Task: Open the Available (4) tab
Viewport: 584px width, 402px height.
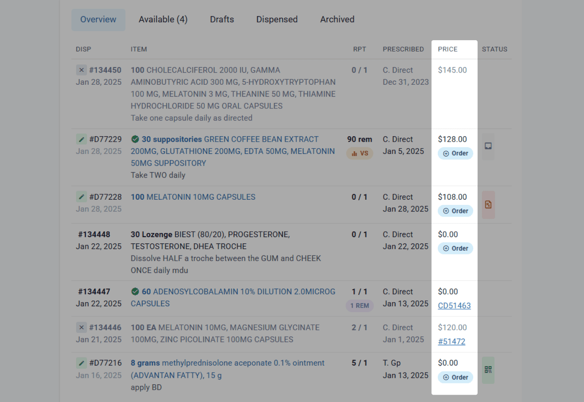Action: point(163,19)
